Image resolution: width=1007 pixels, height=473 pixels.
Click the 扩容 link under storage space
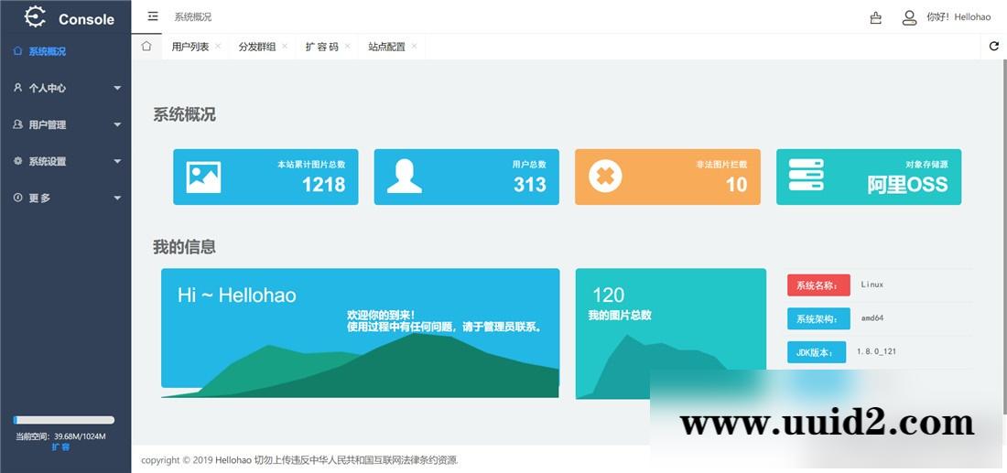tap(60, 447)
